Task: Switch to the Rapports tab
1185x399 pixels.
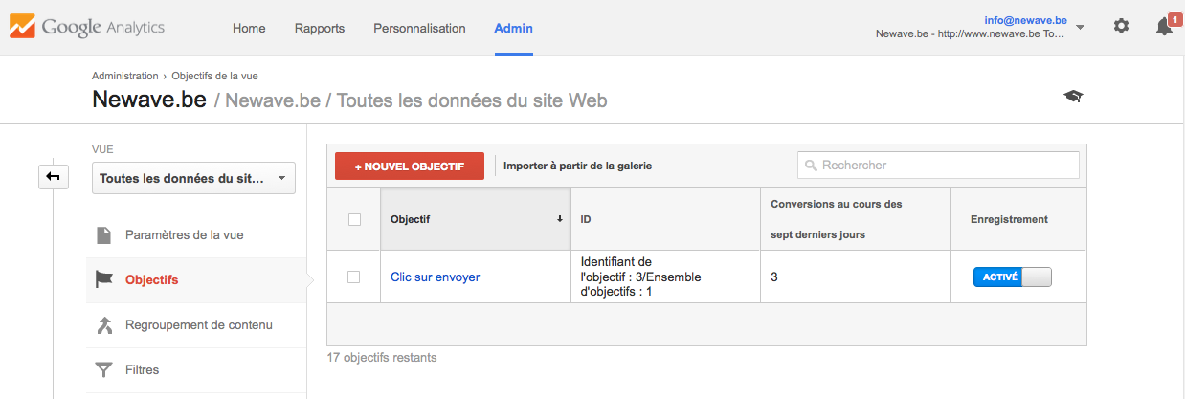Action: [320, 29]
